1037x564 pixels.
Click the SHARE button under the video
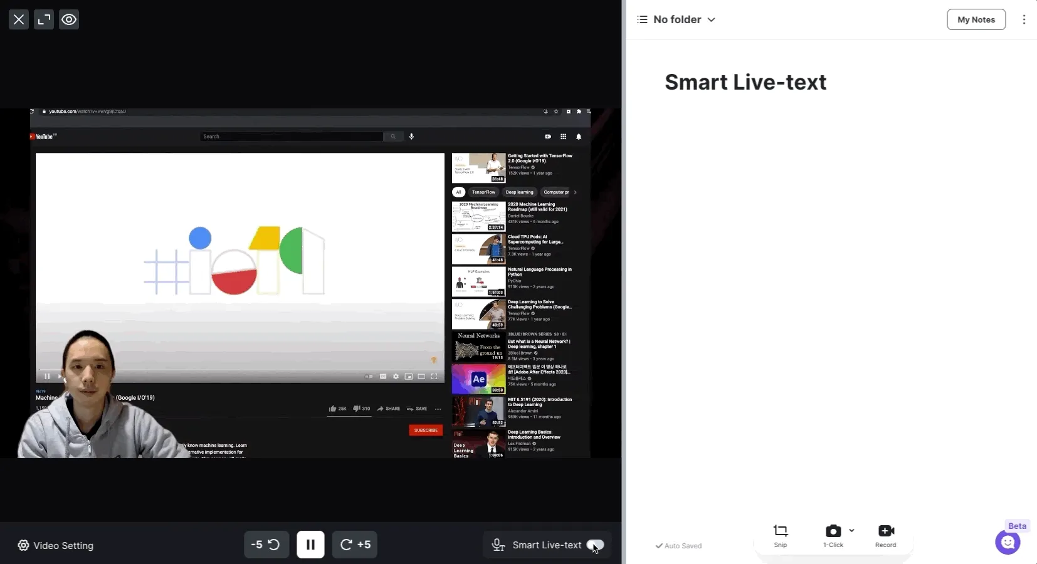pos(389,409)
